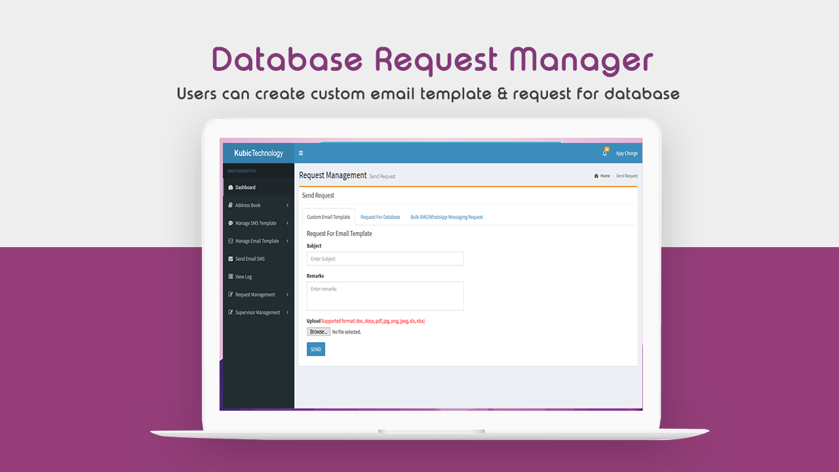839x472 pixels.
Task: Open the Ajay Chorge user profile
Action: coord(627,153)
